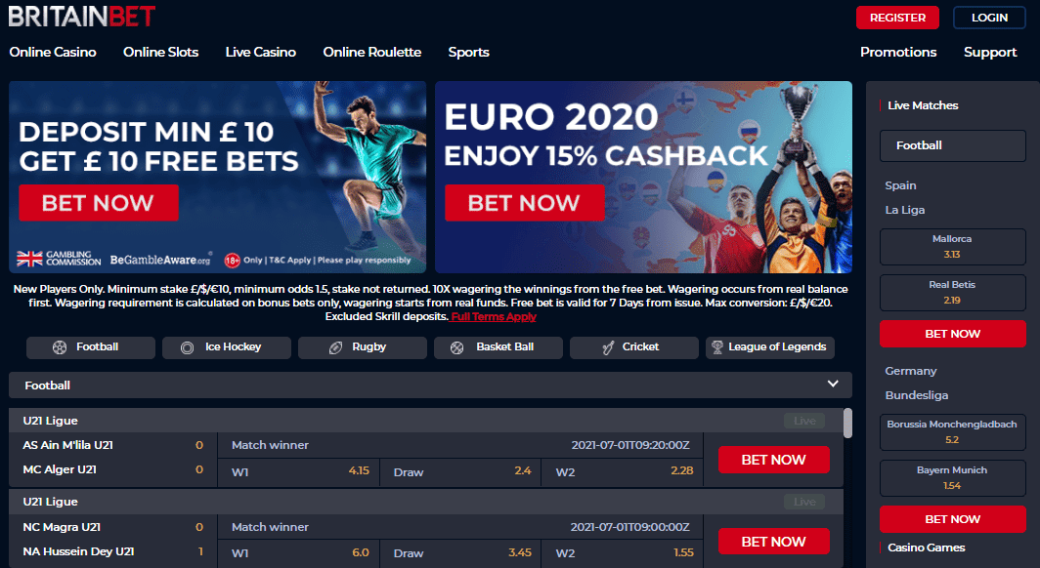Screen dimensions: 1040x568
Task: Open the Online Slots menu
Action: [x=160, y=53]
